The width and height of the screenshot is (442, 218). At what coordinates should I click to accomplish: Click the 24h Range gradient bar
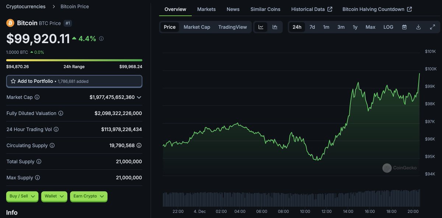[74, 60]
